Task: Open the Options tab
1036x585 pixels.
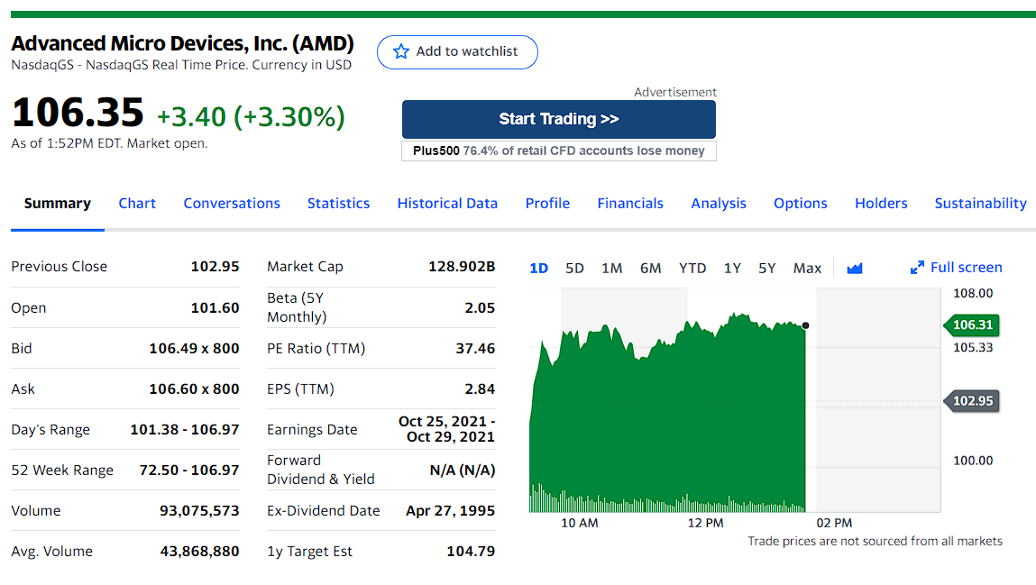Action: tap(801, 204)
